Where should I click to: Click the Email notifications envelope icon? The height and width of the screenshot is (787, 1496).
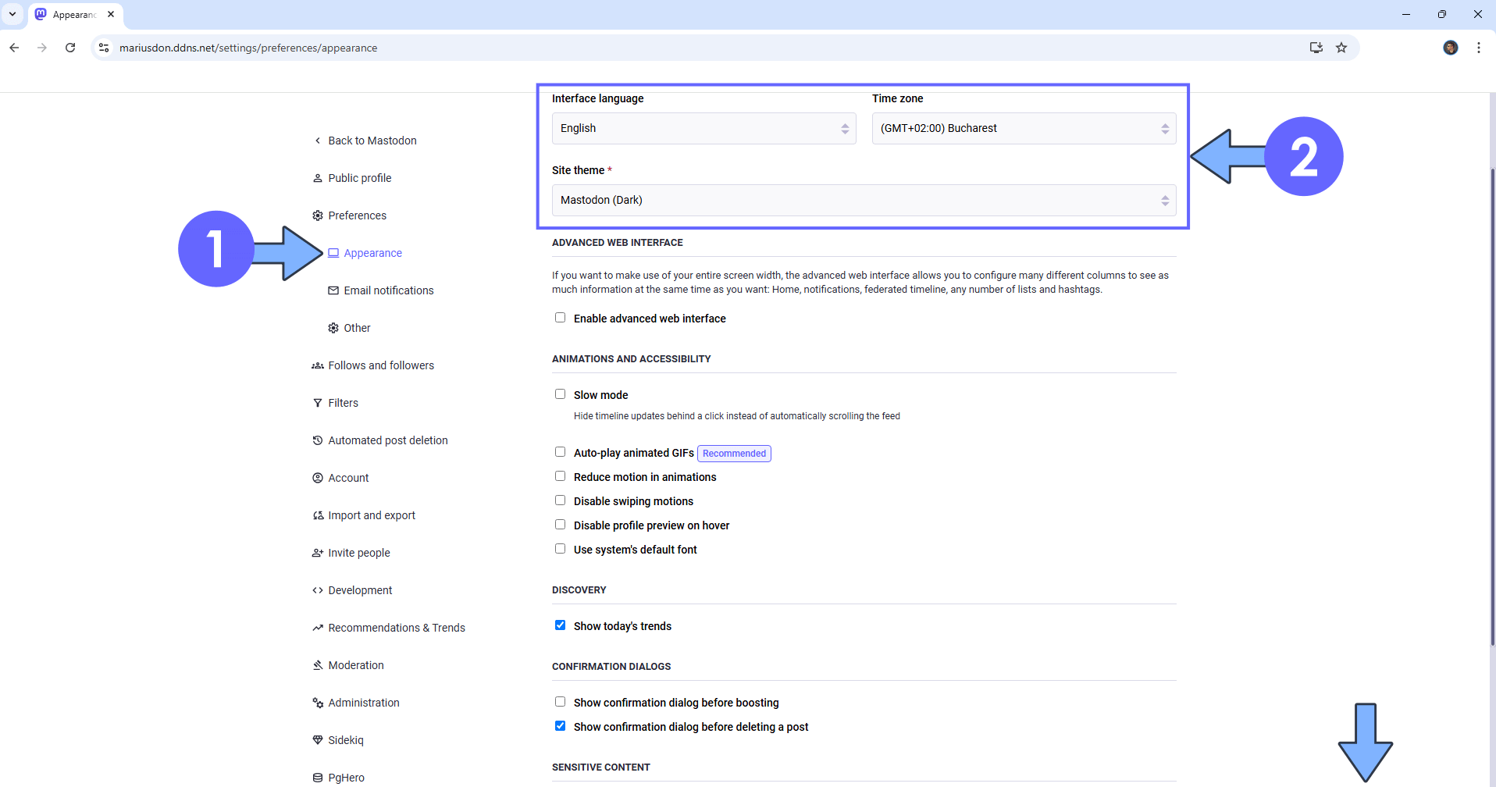(333, 290)
